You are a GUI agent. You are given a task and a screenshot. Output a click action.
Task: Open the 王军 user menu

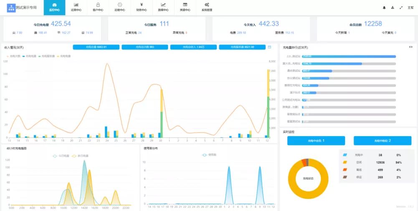tap(410, 8)
